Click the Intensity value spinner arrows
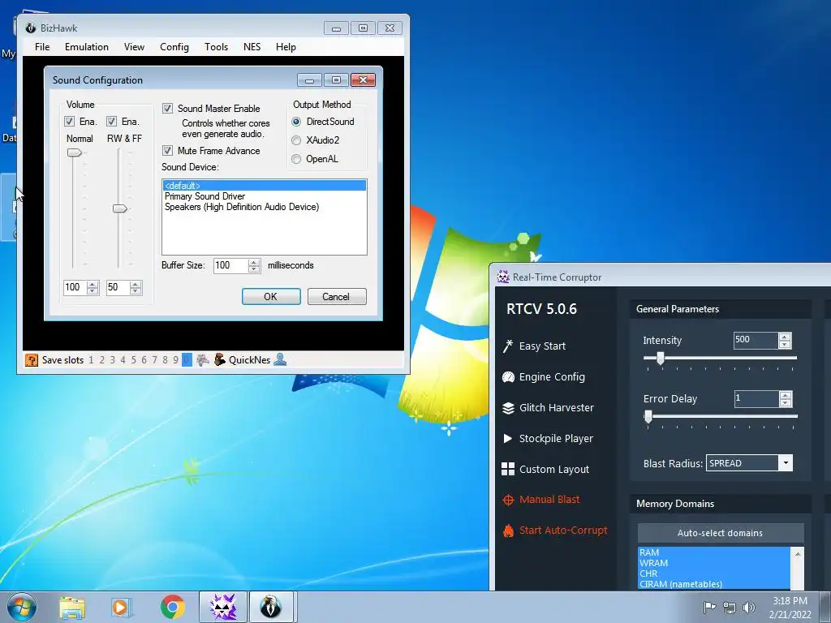This screenshot has width=831, height=623. point(785,340)
